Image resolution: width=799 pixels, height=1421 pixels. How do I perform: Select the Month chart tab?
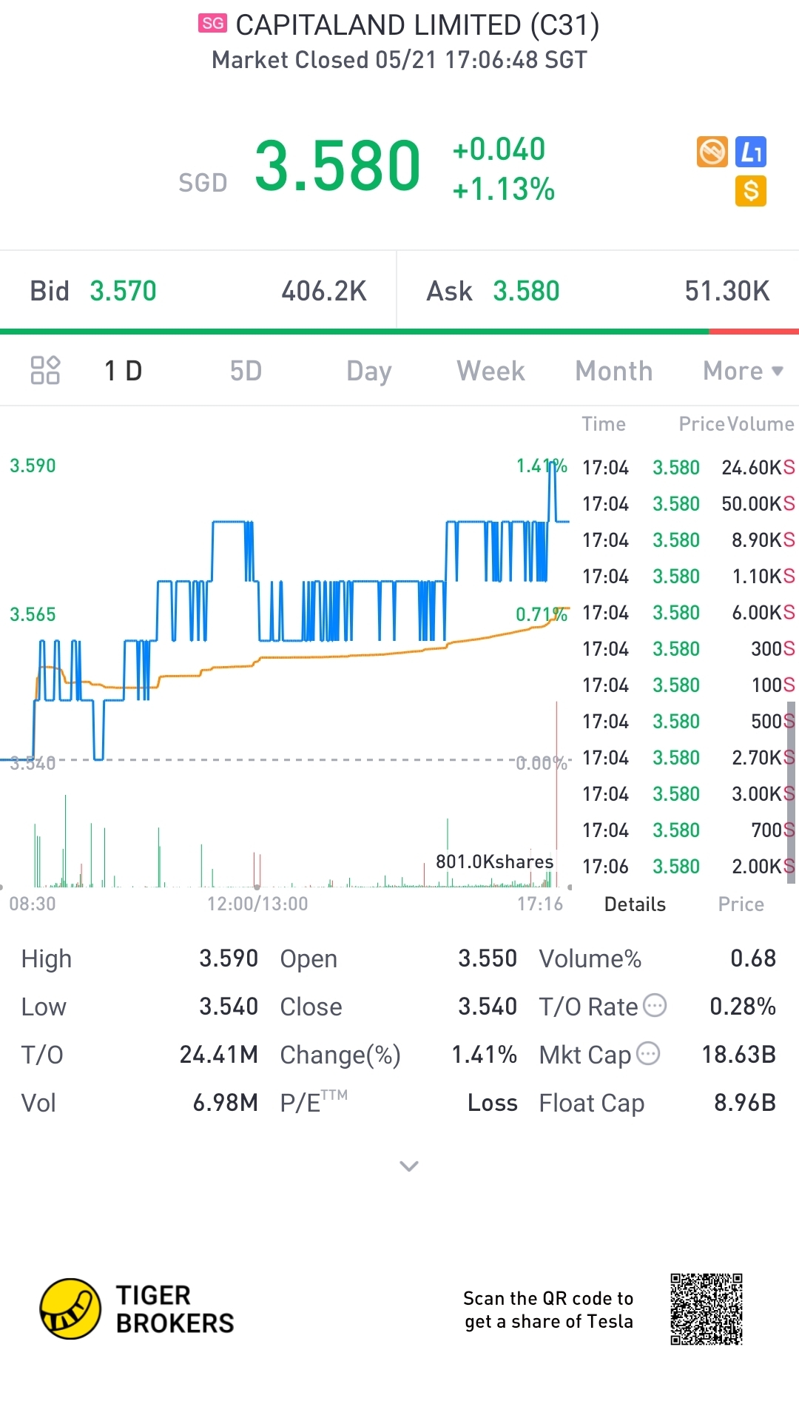point(613,371)
